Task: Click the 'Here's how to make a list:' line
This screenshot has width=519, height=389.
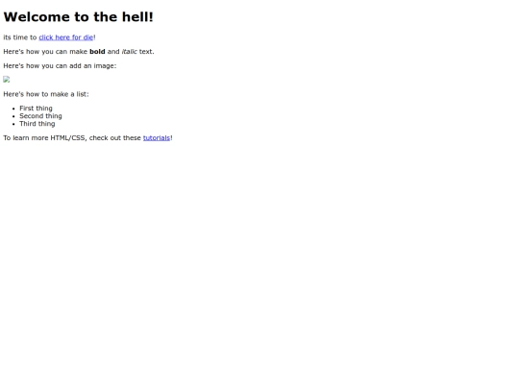Action: coord(46,94)
